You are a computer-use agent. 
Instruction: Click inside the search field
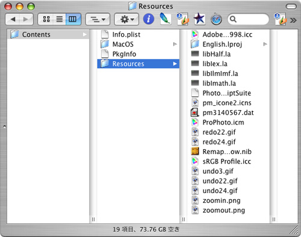pyautogui.click(x=248, y=19)
